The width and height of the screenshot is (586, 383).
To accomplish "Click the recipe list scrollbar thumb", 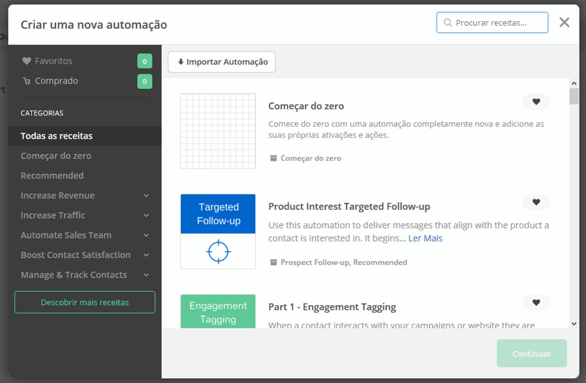I will click(574, 96).
